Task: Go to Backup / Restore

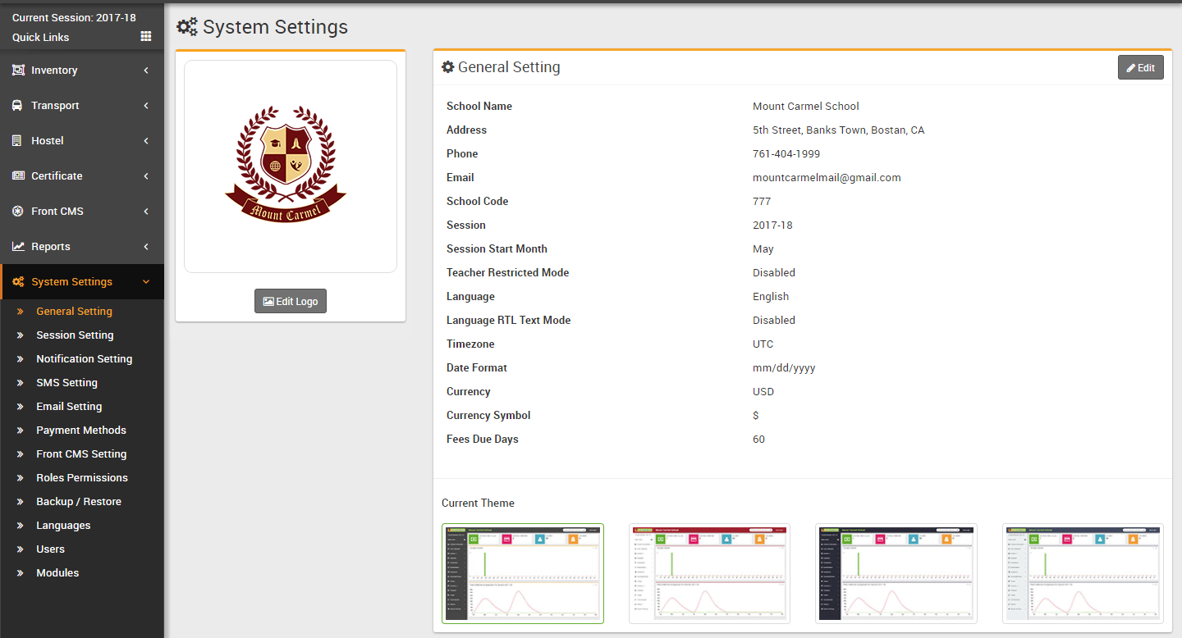Action: pos(79,502)
